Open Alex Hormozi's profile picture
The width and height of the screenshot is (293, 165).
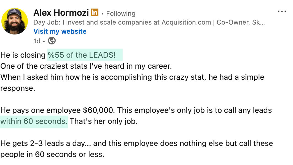(15, 21)
